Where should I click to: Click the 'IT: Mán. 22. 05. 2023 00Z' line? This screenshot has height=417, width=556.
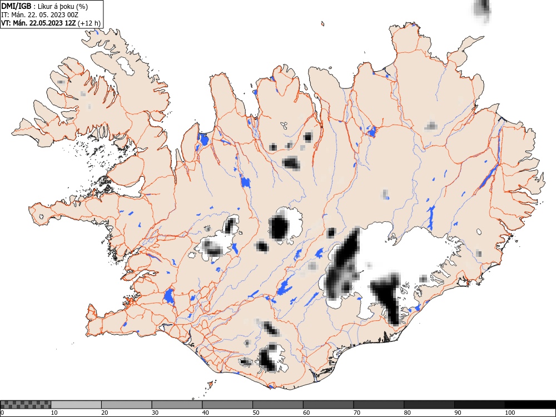tap(39, 15)
